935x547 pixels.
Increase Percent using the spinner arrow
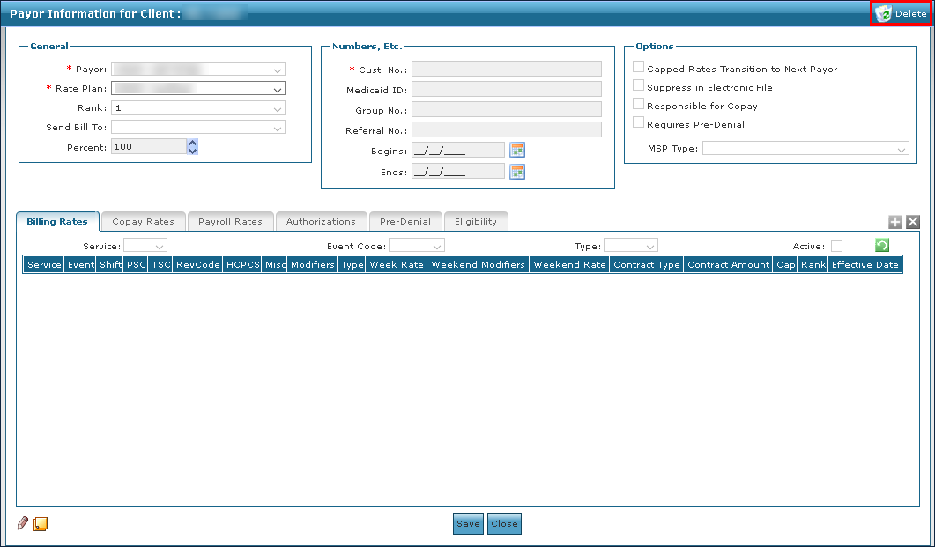pyautogui.click(x=193, y=143)
